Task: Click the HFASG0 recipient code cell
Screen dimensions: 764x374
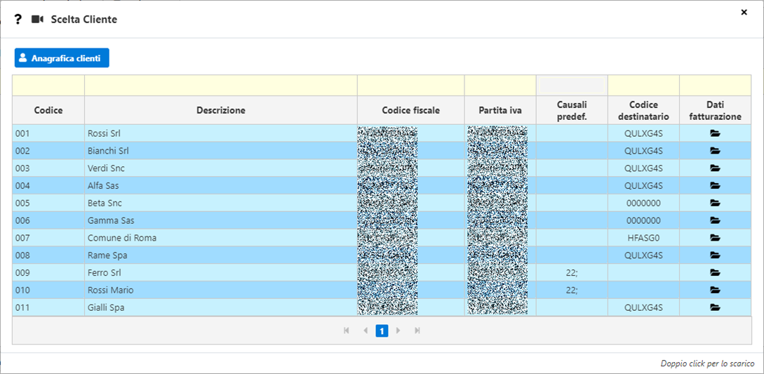Action: [643, 238]
